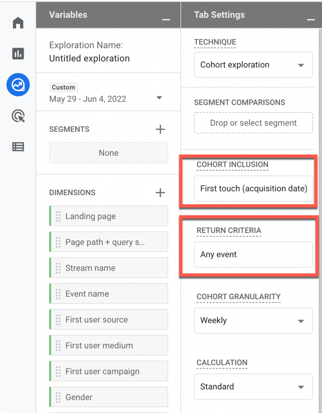Add a segment with plus icon
The height and width of the screenshot is (413, 322).
(x=160, y=129)
